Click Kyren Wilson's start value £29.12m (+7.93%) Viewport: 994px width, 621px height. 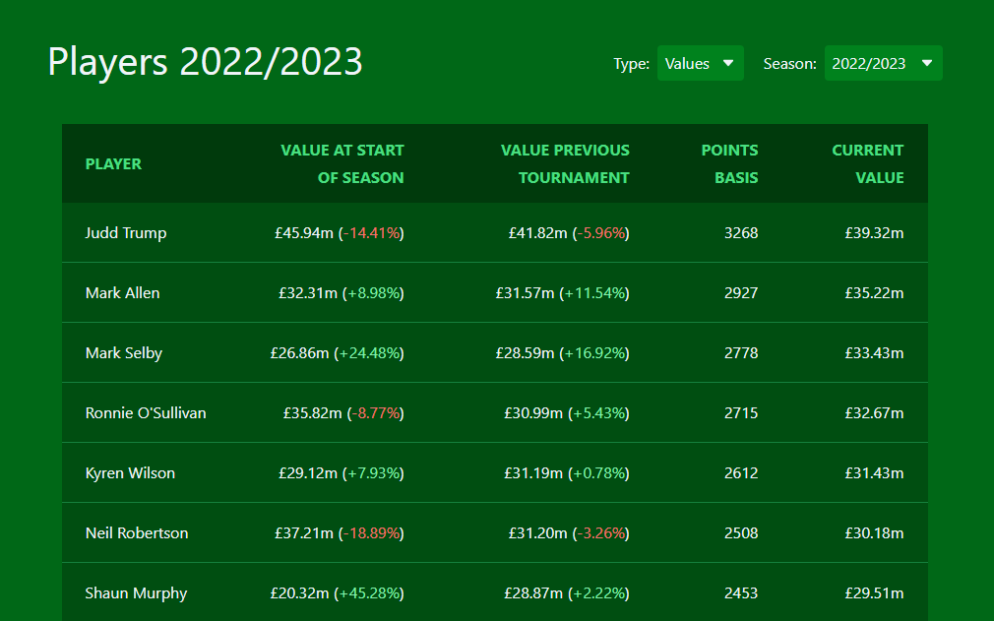click(x=342, y=473)
